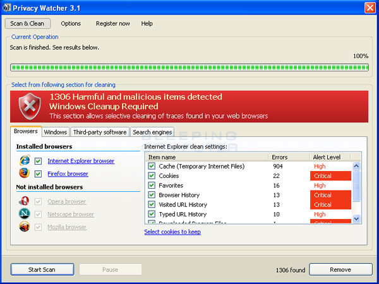
Task: Uncheck the Internet Explorer browser checkbox
Action: point(38,161)
